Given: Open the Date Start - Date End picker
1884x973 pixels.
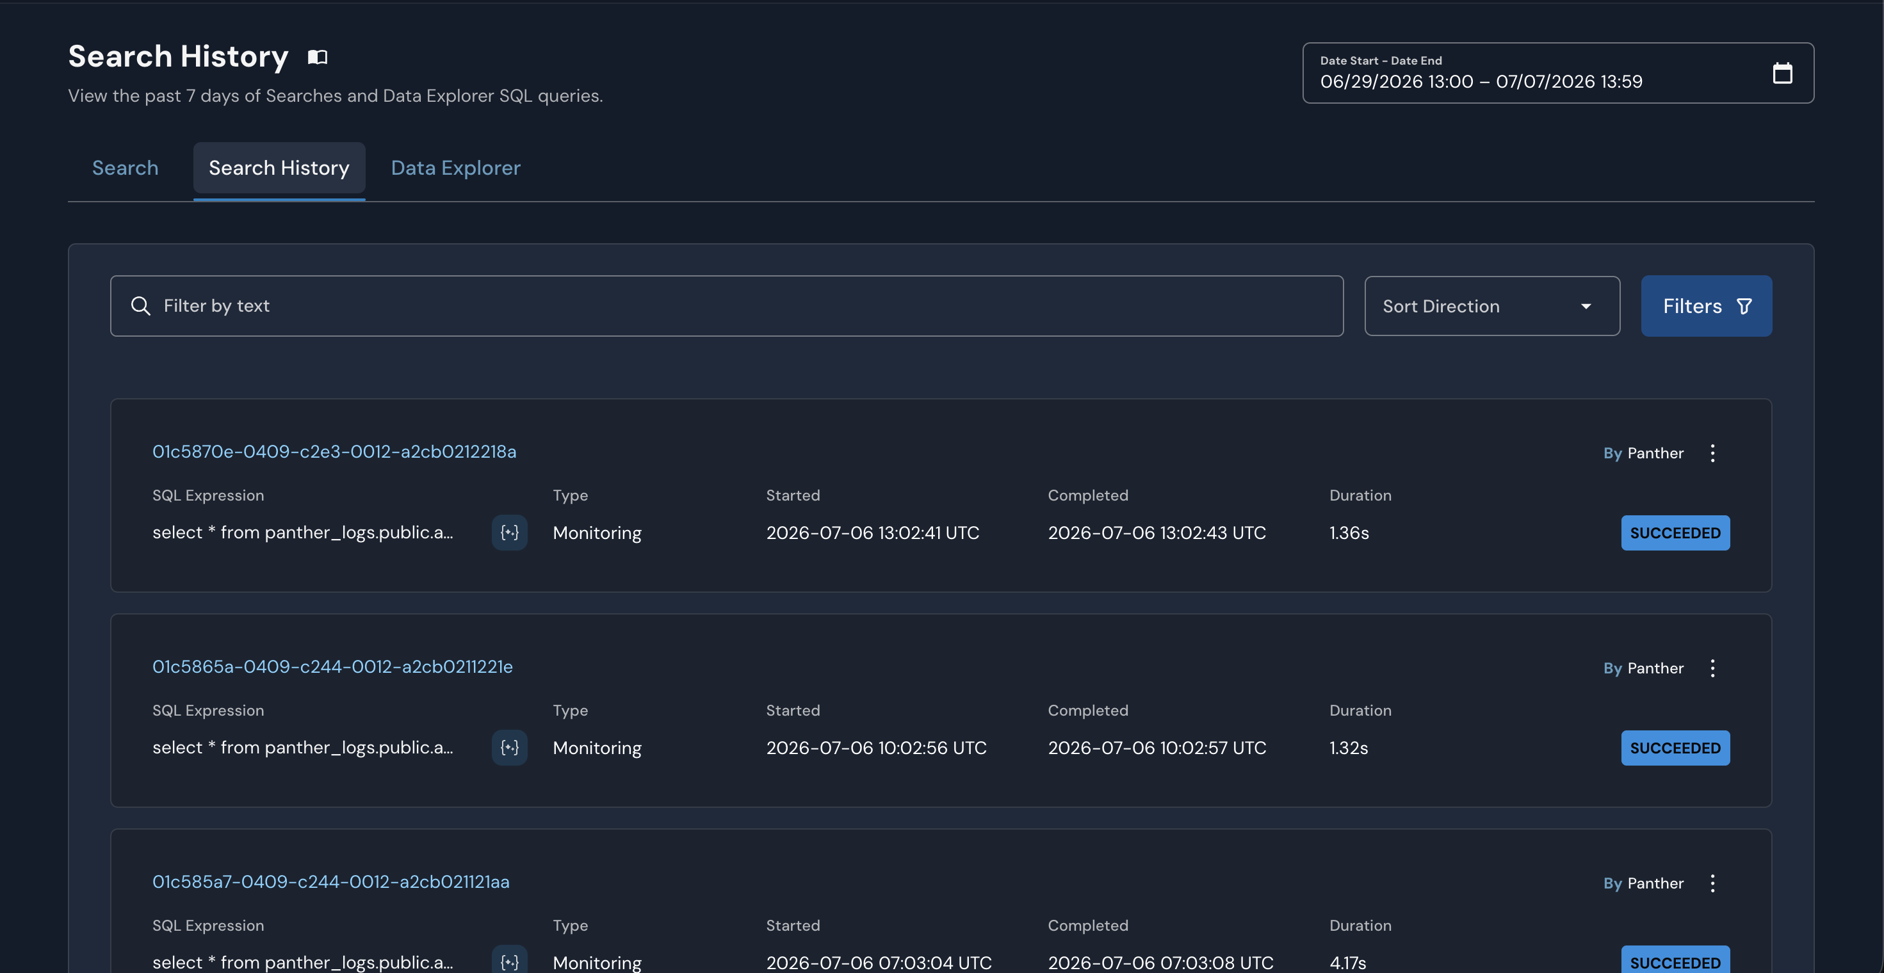Looking at the screenshot, I should 1558,73.
